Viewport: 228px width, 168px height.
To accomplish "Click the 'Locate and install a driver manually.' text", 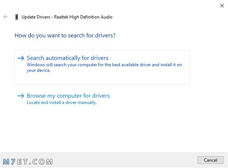I will coord(62,103).
